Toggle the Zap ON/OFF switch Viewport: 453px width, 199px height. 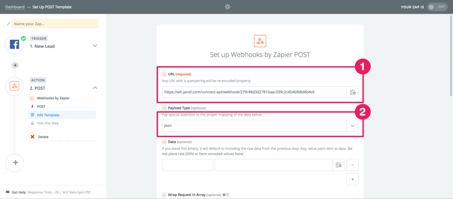click(x=437, y=7)
